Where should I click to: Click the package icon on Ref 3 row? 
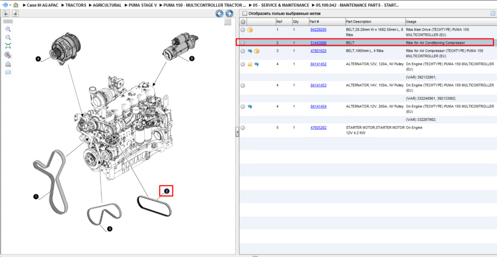pyautogui.click(x=256, y=51)
